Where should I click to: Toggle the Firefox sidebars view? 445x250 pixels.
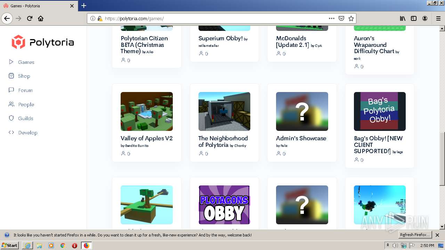point(414,18)
